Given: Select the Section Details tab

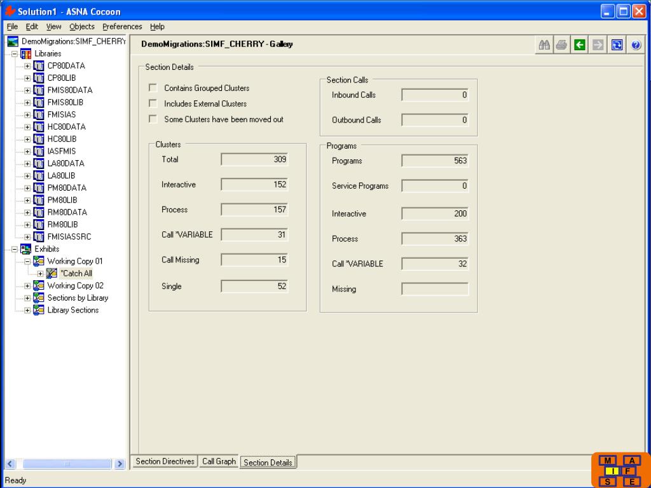Looking at the screenshot, I should 268,463.
